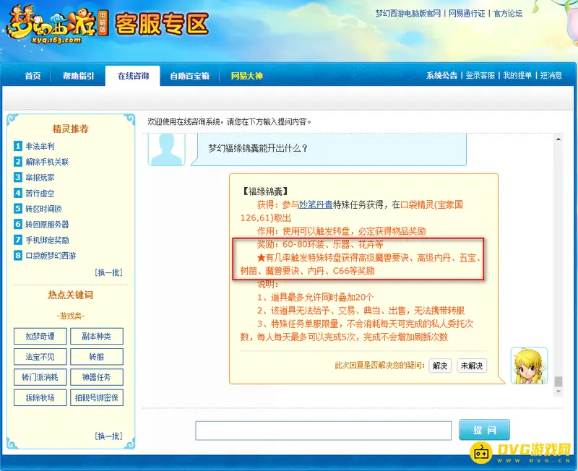Click the 系统公告 link
Image resolution: width=578 pixels, height=471 pixels.
441,75
